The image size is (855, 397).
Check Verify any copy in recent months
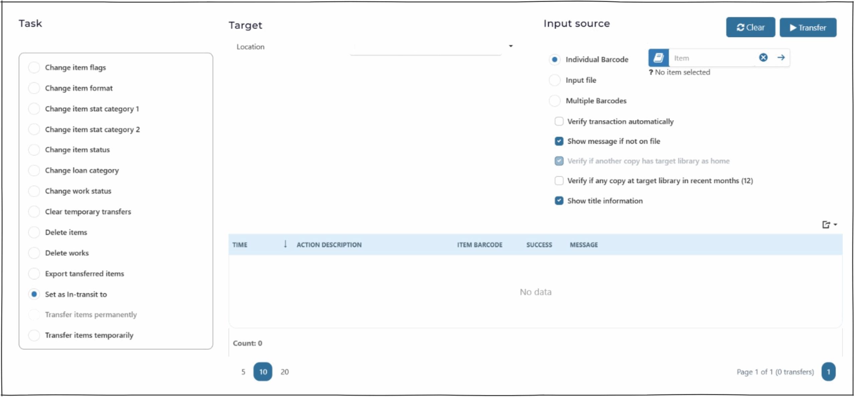click(x=559, y=181)
